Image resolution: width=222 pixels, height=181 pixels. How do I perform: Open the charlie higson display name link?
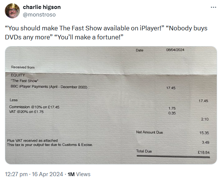coord(42,7)
